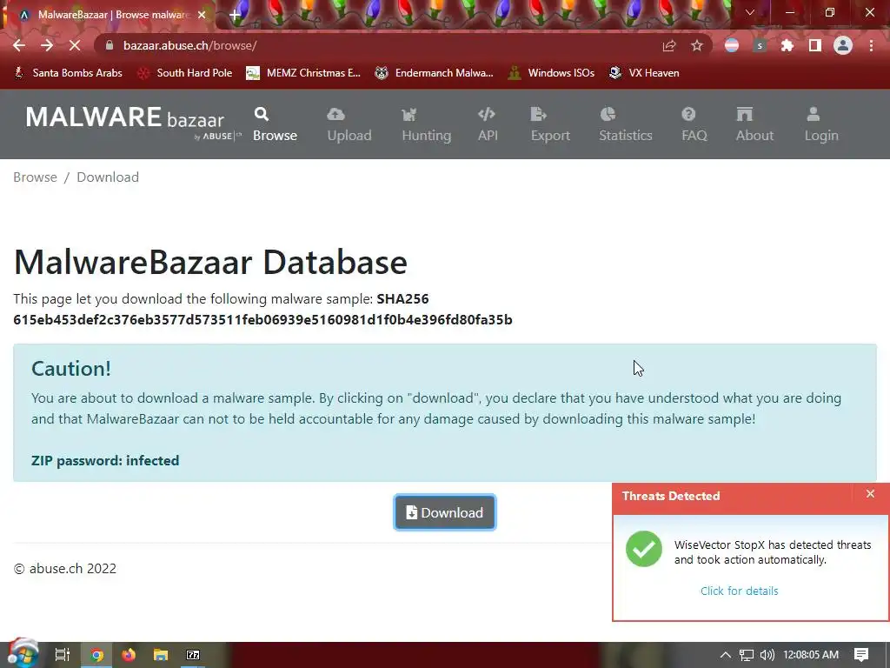Click the network icon in system tray
The width and height of the screenshot is (890, 668).
pos(747,655)
